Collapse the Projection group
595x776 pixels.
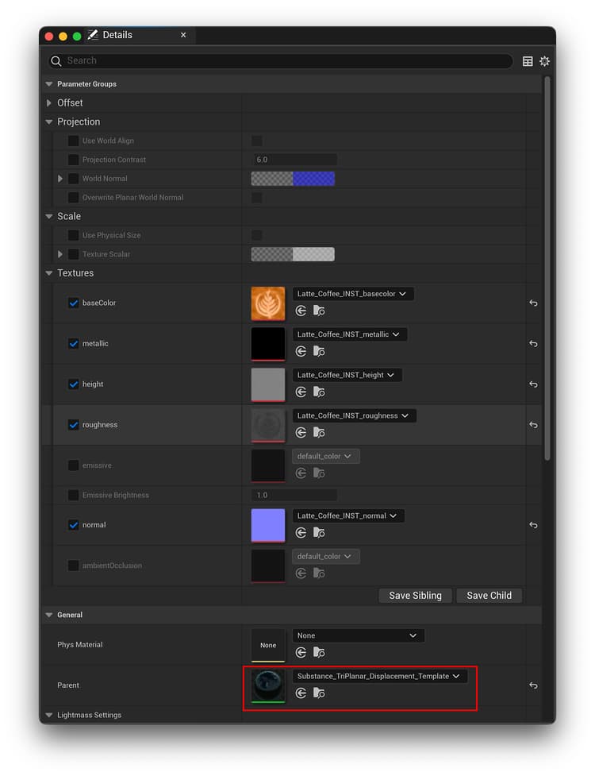pyautogui.click(x=49, y=122)
